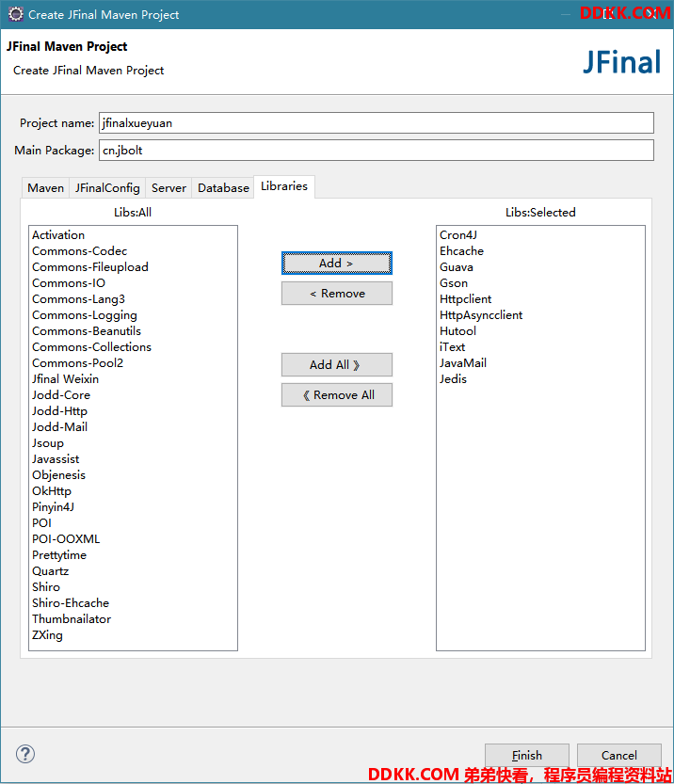Focus the Main Package field
Screen dimensions: 674x784
point(376,151)
